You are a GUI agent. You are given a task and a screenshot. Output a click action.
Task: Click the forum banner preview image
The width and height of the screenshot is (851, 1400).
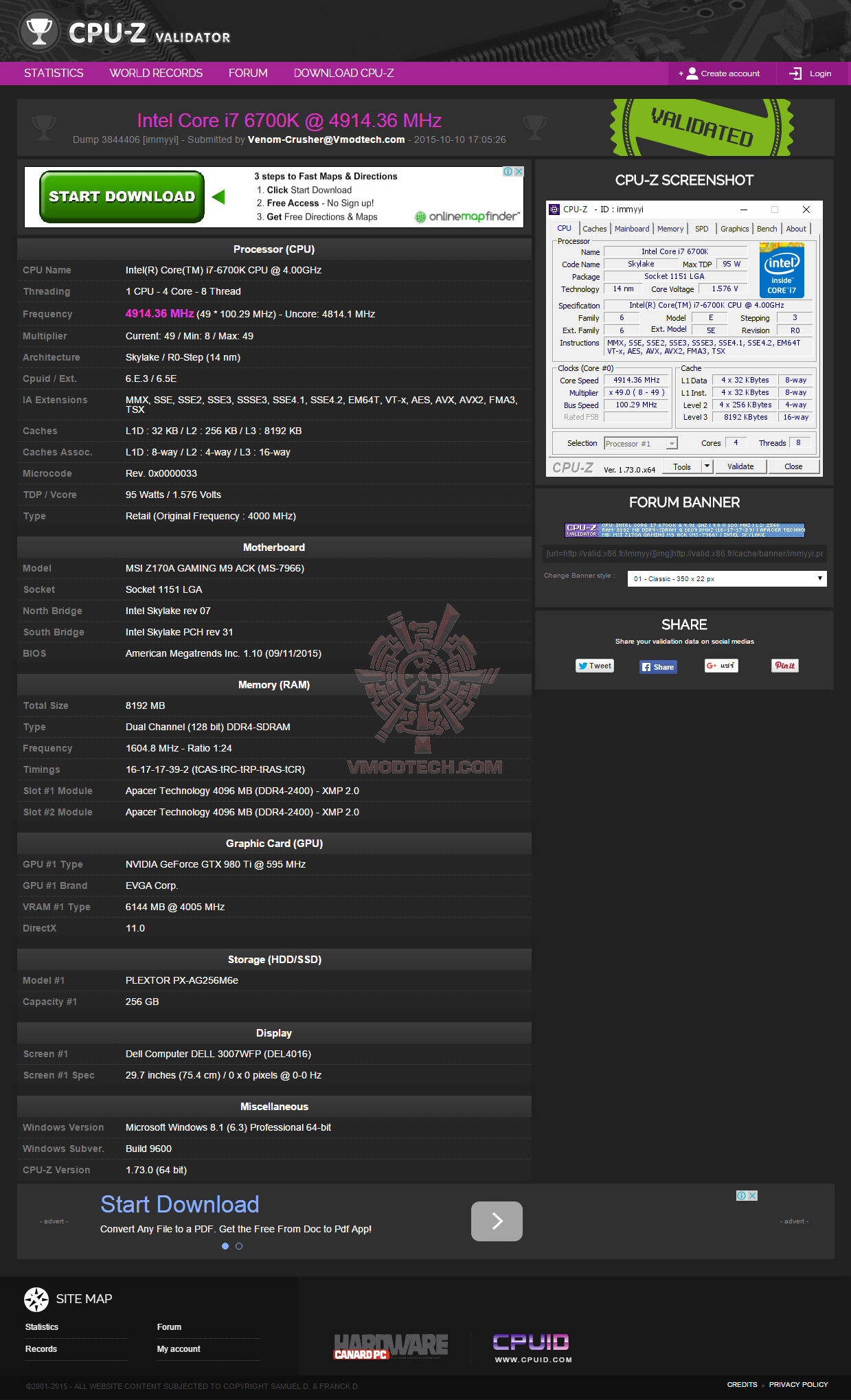click(x=685, y=530)
